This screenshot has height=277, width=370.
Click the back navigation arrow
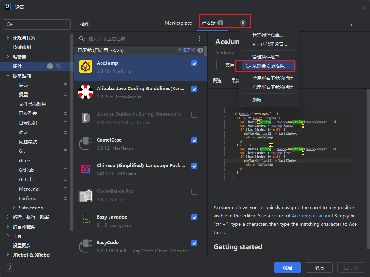(x=353, y=25)
